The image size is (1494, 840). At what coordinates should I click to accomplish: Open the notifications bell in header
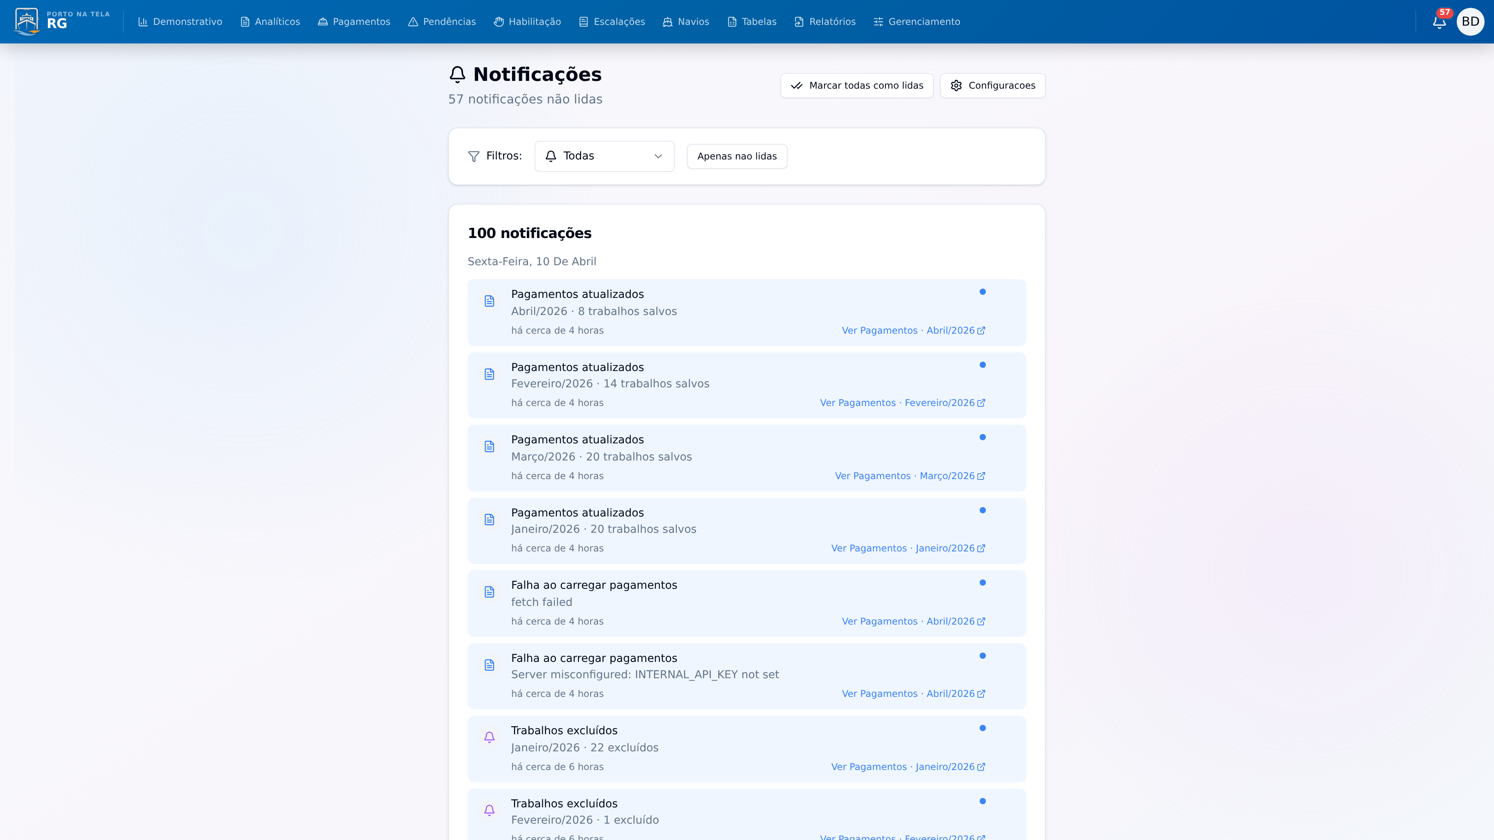point(1439,22)
